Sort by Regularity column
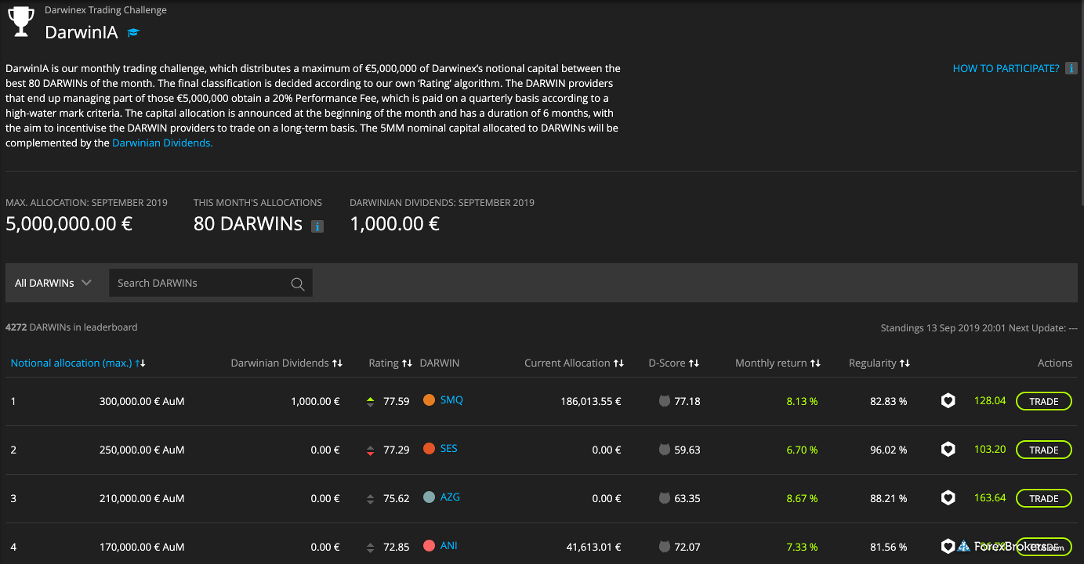The height and width of the screenshot is (564, 1084). [x=879, y=363]
